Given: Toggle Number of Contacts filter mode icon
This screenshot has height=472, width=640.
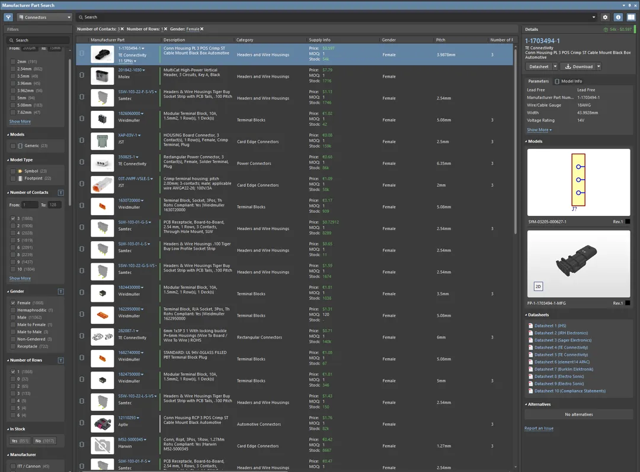Looking at the screenshot, I should pos(61,192).
